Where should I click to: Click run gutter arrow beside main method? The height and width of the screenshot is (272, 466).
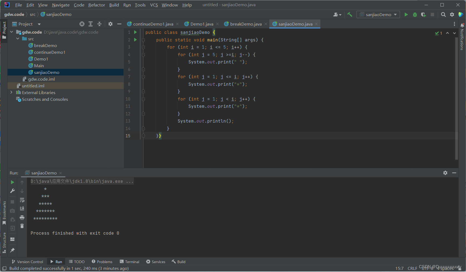coord(135,40)
